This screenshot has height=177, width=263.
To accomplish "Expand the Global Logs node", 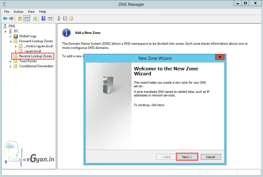I will click(x=11, y=36).
